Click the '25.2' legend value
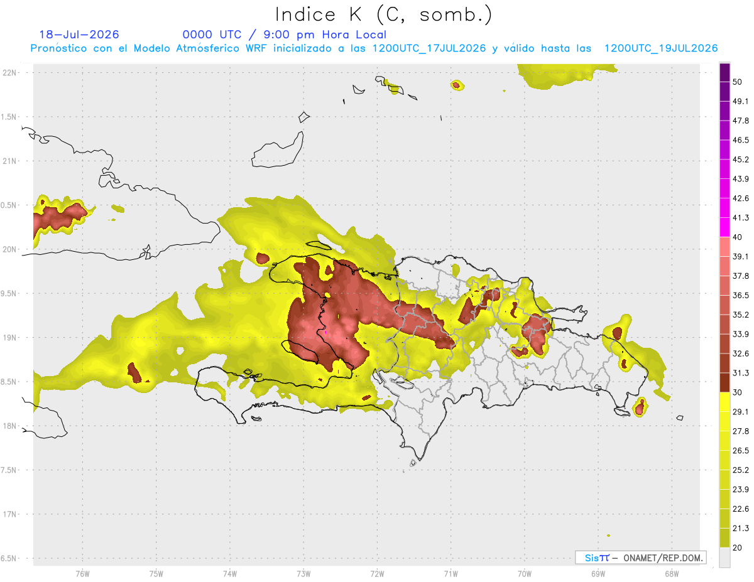Image resolution: width=754 pixels, height=582 pixels. click(741, 470)
